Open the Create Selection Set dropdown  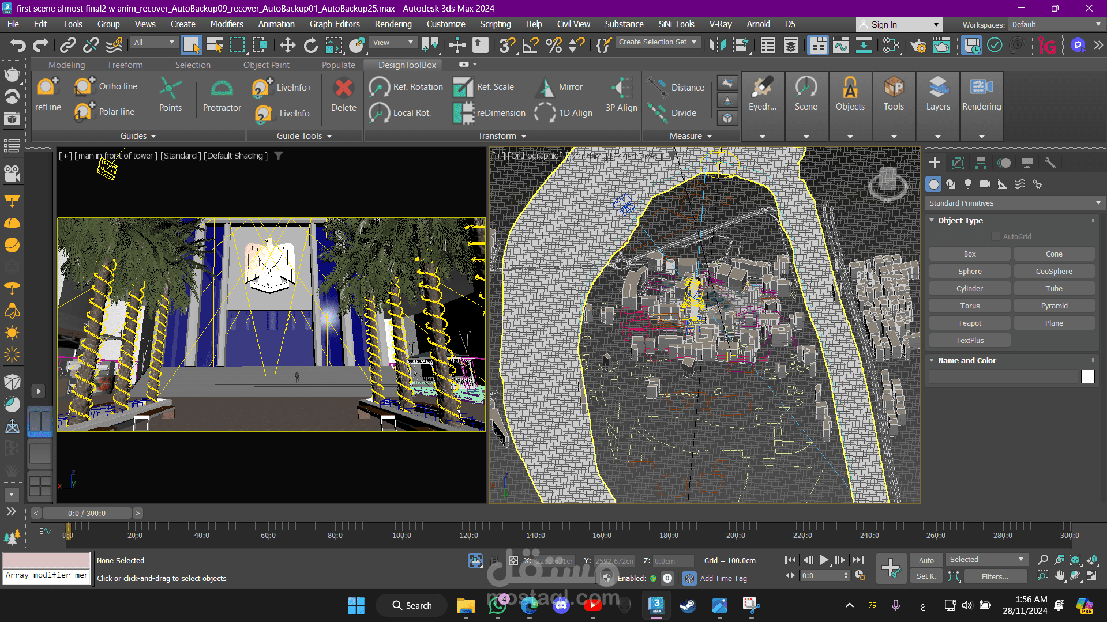[658, 42]
